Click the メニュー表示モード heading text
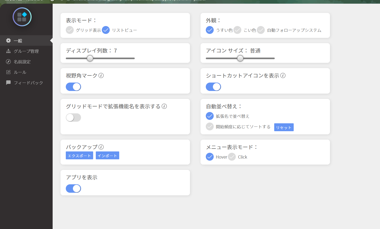380x229 pixels. (x=232, y=147)
